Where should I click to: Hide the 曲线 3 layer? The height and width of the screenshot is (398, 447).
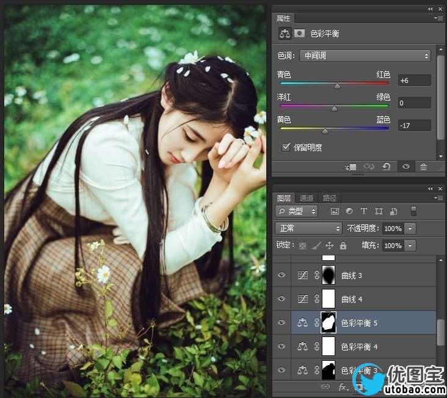[282, 275]
